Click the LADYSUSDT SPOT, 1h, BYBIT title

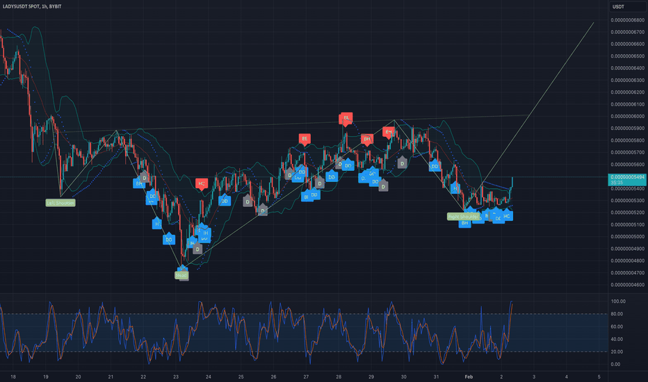pyautogui.click(x=32, y=7)
